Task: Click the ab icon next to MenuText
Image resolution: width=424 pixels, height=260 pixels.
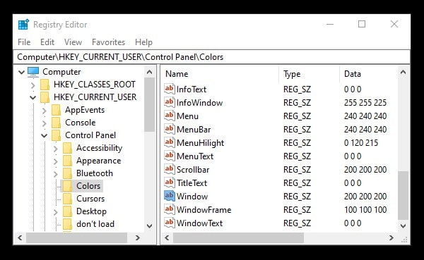Action: pyautogui.click(x=170, y=156)
